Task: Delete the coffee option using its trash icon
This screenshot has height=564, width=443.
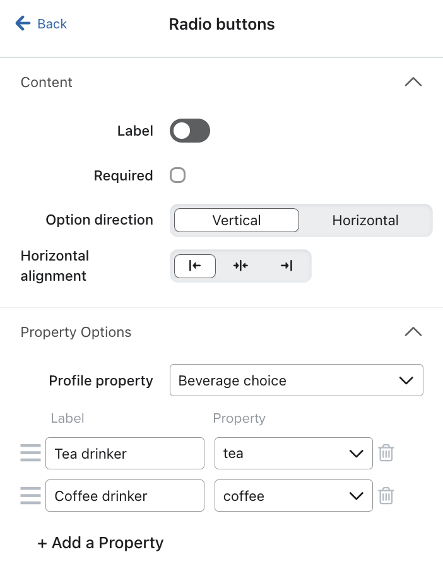Action: [x=386, y=496]
